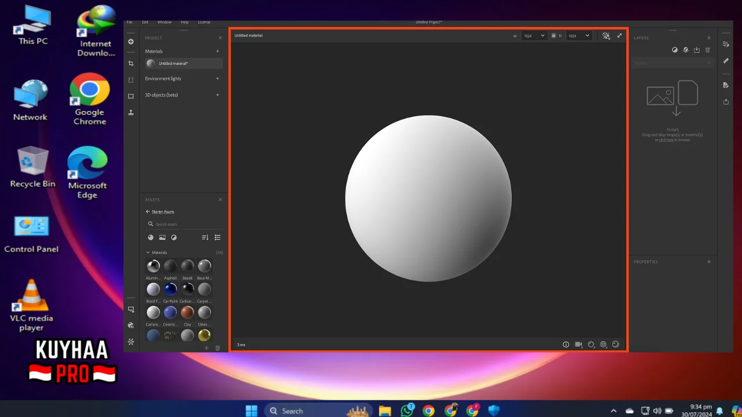Open the License menu
The height and width of the screenshot is (417, 742).
(204, 22)
